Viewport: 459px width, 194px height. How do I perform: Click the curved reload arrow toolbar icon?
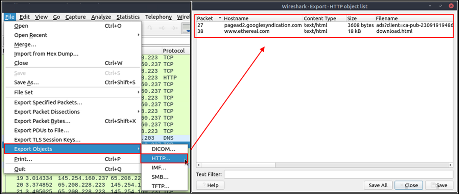150,28
